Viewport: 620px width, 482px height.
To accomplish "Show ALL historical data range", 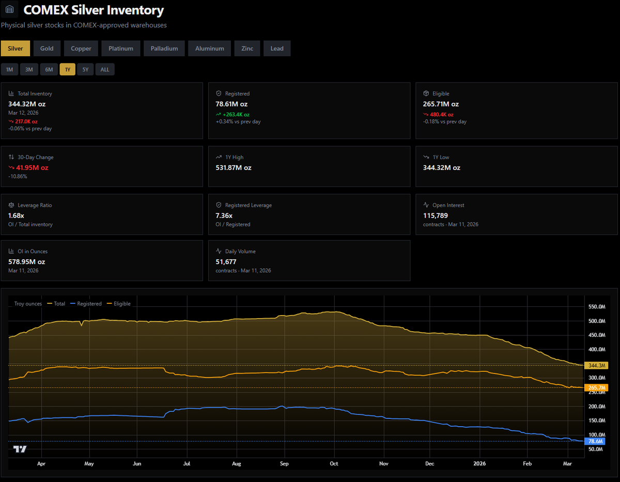I will tap(105, 69).
